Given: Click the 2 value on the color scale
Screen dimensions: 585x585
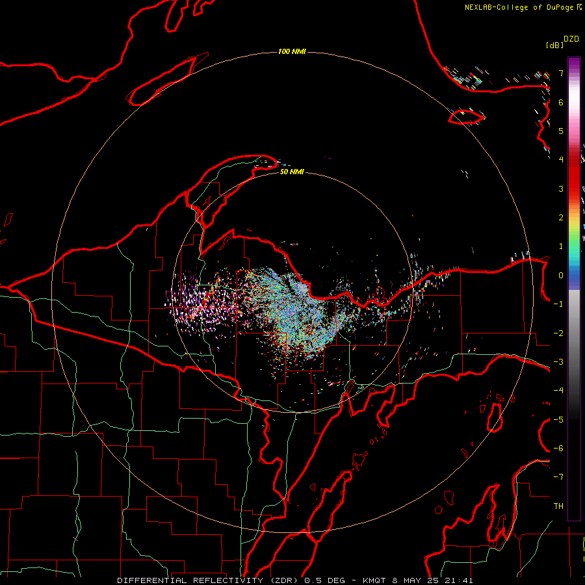Looking at the screenshot, I should click(561, 218).
